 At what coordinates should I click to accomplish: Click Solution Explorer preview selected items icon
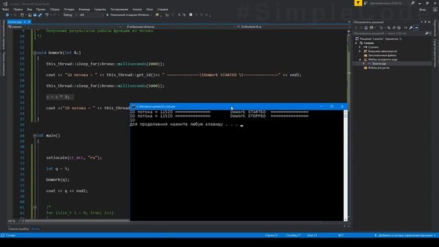point(416,27)
